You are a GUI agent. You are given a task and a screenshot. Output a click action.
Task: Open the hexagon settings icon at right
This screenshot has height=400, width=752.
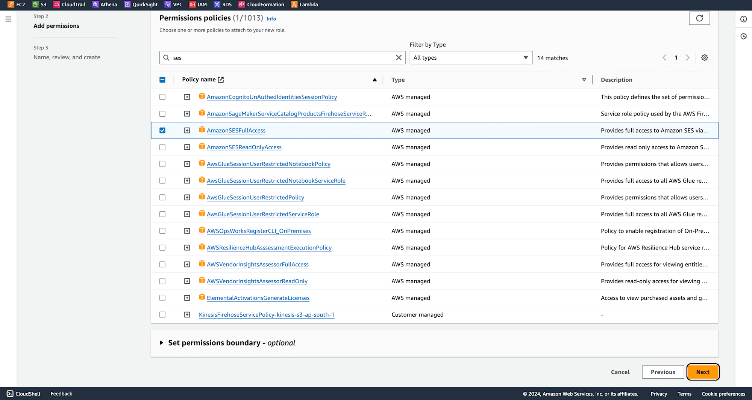tap(743, 36)
